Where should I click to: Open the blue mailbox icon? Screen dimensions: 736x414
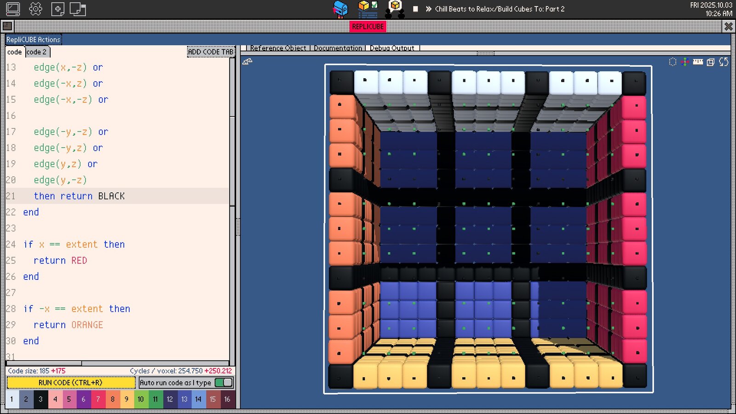340,9
